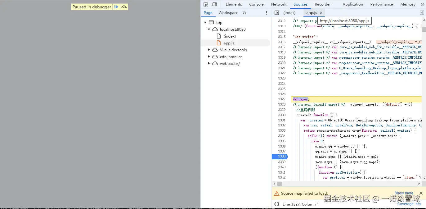Image resolution: width=426 pixels, height=209 pixels.
Task: Expand the cdn.ihotel.cn tree node
Action: click(209, 57)
